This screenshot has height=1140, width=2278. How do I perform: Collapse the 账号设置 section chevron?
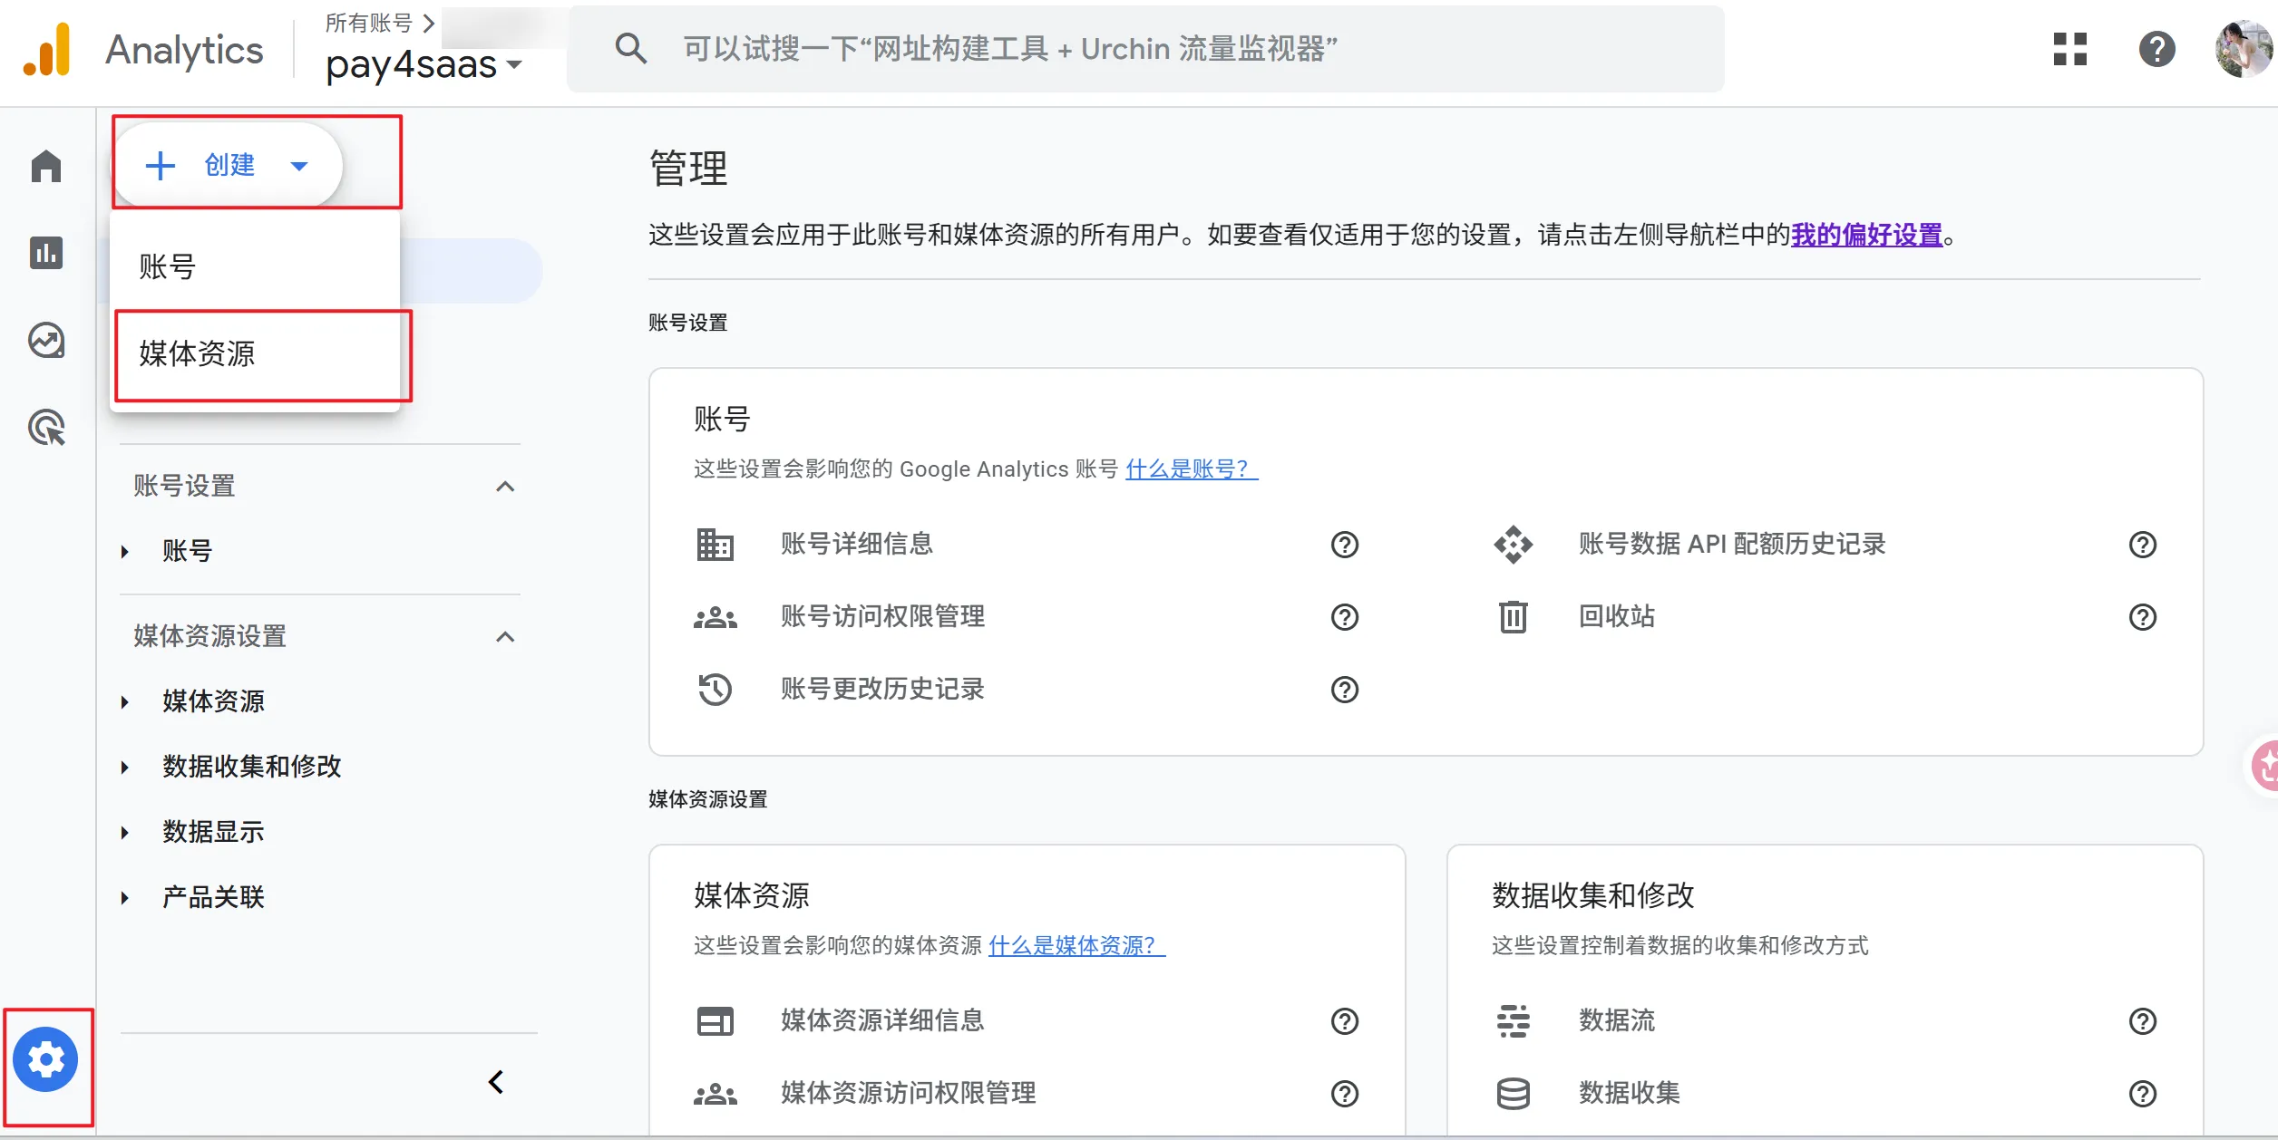(505, 487)
